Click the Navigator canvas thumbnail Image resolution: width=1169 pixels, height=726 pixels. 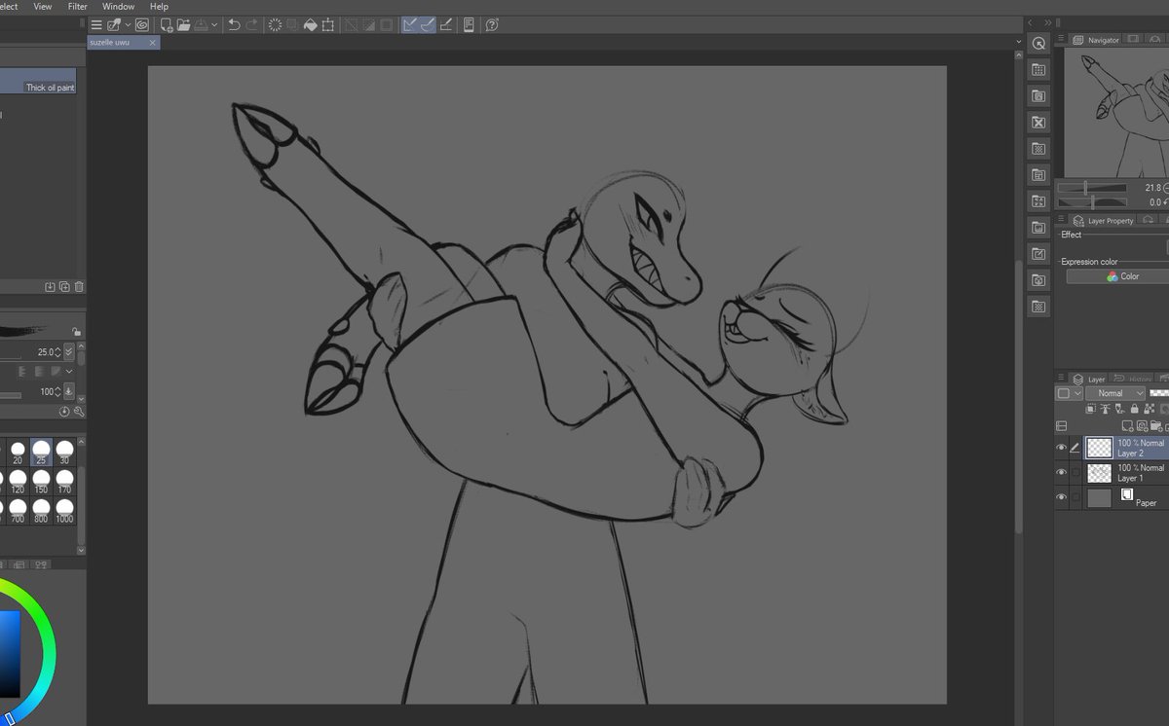coord(1115,113)
